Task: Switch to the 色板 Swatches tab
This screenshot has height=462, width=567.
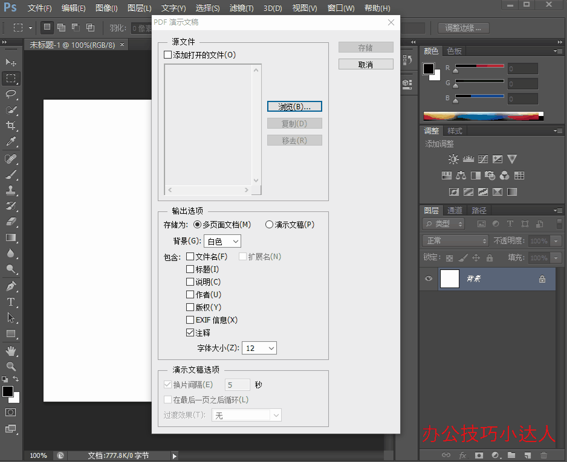Action: (x=454, y=51)
